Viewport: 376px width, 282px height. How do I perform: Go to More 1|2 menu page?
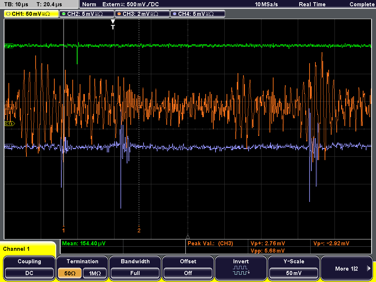click(347, 268)
